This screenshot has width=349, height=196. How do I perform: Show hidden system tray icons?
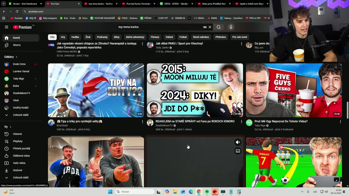(302, 192)
